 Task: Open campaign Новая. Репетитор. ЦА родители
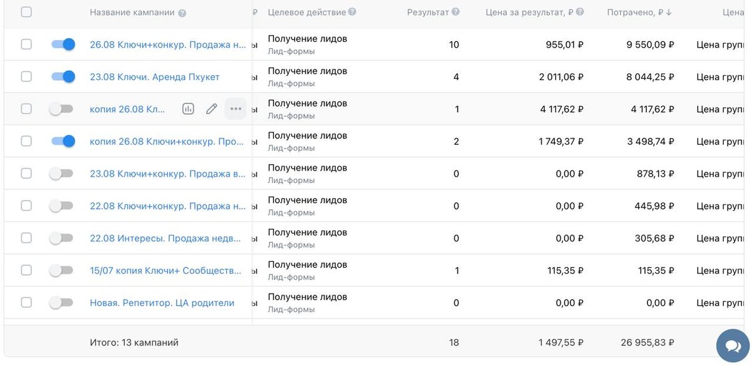pos(162,303)
